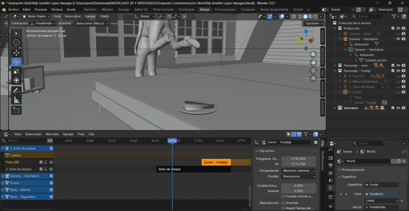Image resolution: width=409 pixels, height=211 pixels.
Task: Open the Opciones button in viewport
Action: [314, 23]
